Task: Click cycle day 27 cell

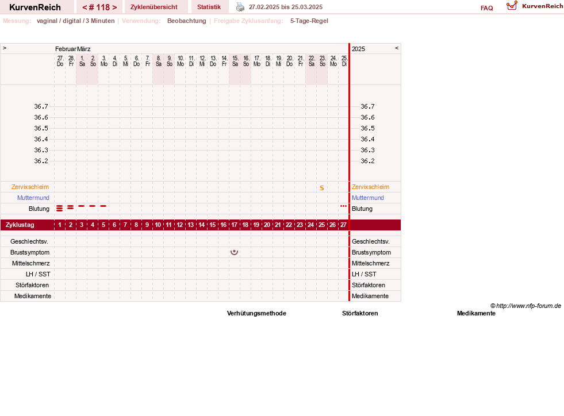Action: click(343, 225)
